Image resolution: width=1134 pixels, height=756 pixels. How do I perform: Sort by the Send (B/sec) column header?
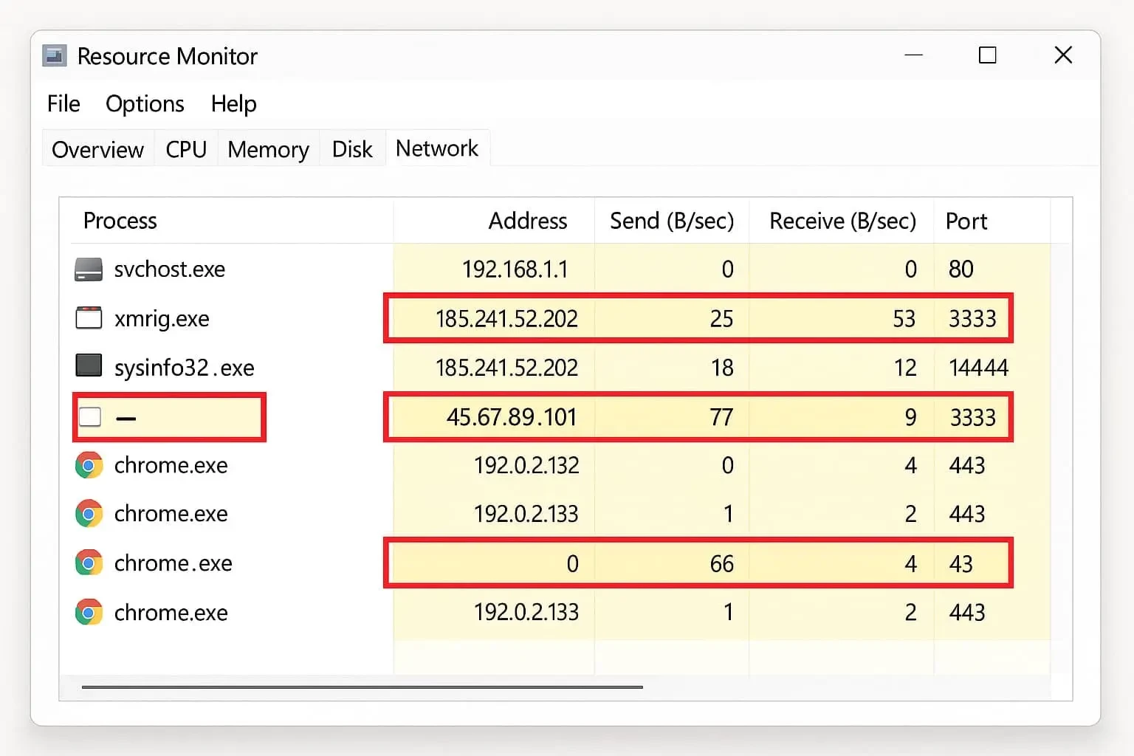coord(671,221)
